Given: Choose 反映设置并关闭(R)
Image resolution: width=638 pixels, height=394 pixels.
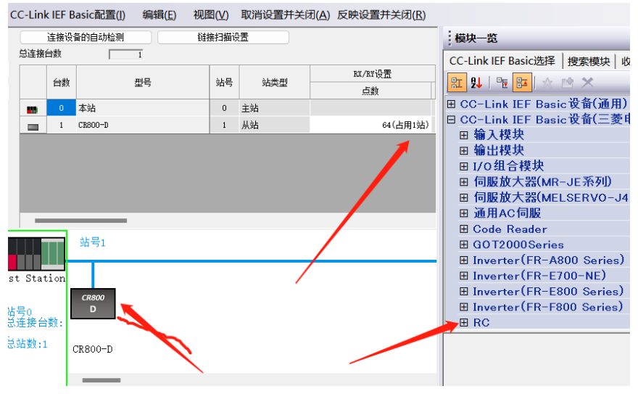Looking at the screenshot, I should (381, 15).
